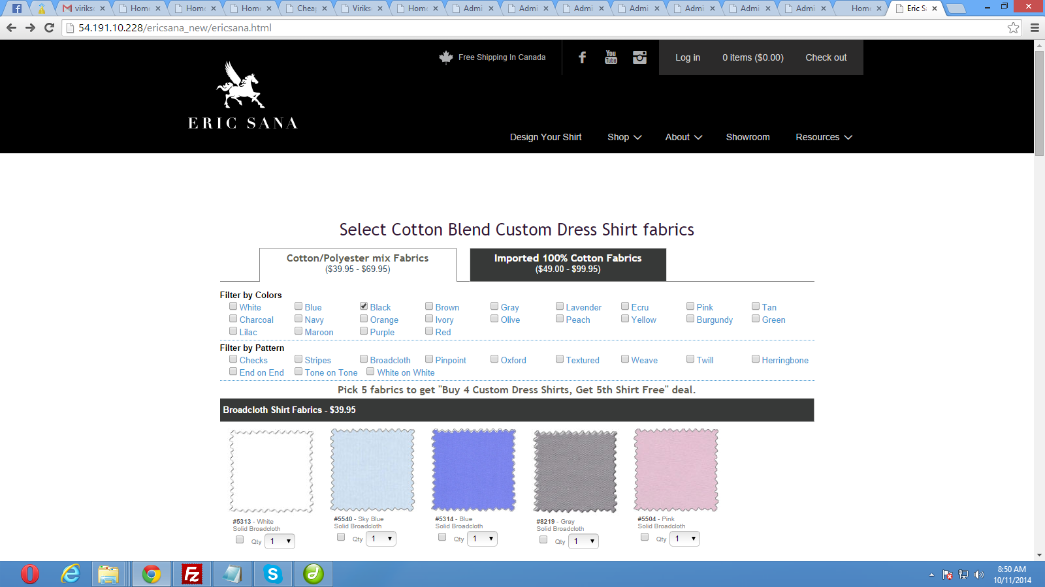The image size is (1045, 587).
Task: Open Chrome menu hamburger icon
Action: click(1035, 28)
